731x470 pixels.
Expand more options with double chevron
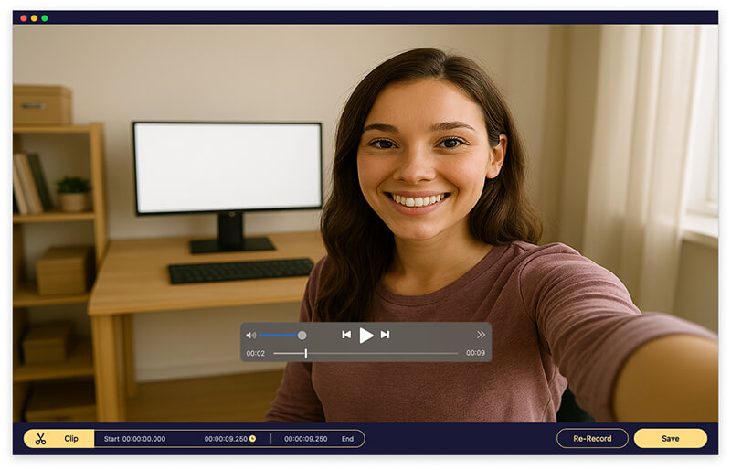[x=481, y=336]
